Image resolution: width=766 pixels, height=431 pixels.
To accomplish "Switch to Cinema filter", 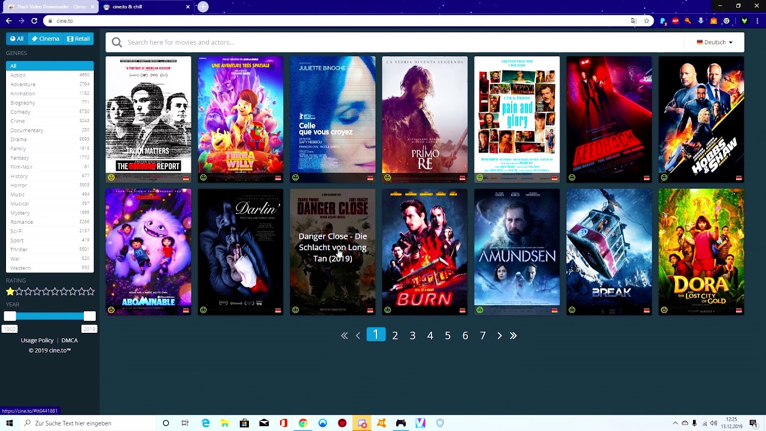I will point(45,39).
